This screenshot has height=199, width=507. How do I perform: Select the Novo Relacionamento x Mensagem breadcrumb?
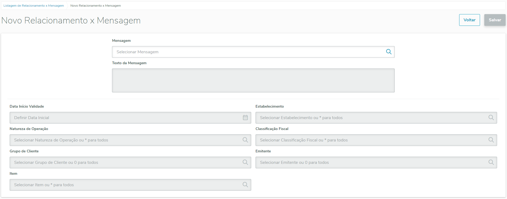[95, 6]
